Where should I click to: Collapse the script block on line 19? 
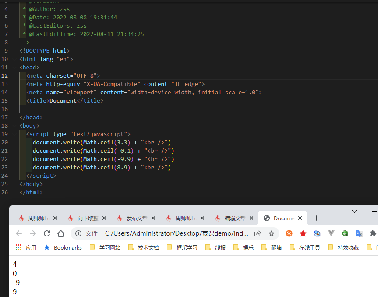15,134
